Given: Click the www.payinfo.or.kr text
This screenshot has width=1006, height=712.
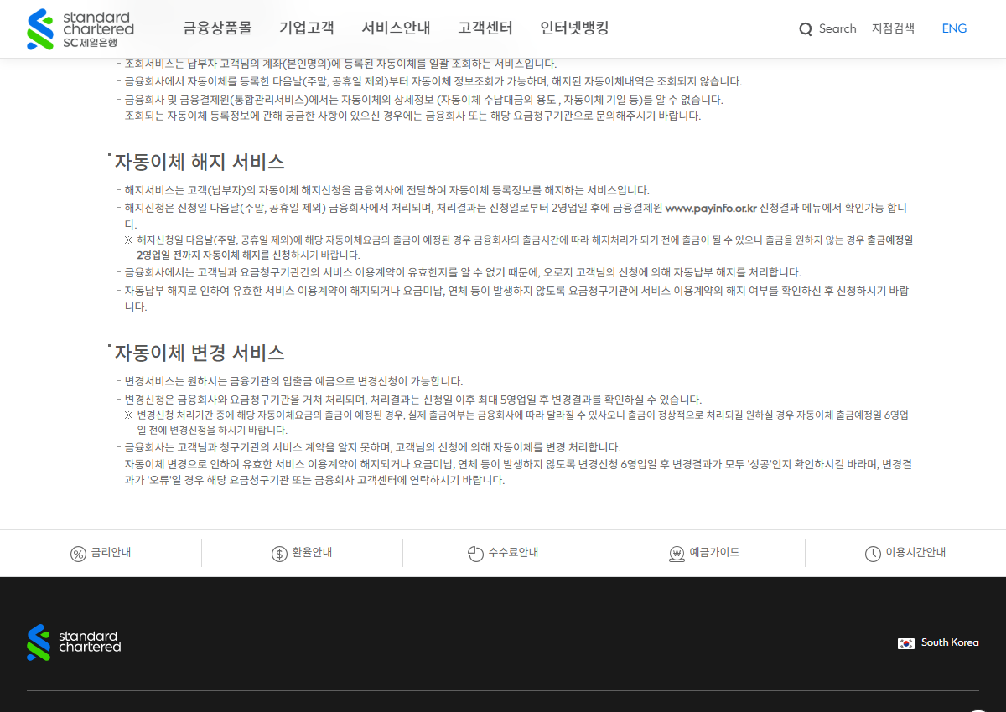Looking at the screenshot, I should coord(711,208).
